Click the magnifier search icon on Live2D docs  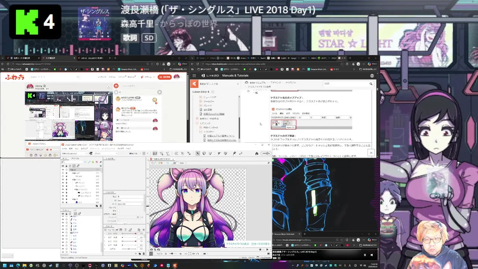pos(371,84)
